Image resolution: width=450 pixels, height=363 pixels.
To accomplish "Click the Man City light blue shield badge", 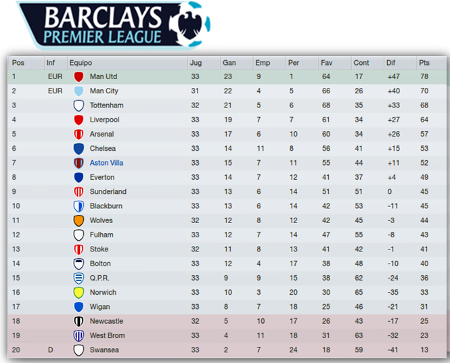I will point(78,91).
